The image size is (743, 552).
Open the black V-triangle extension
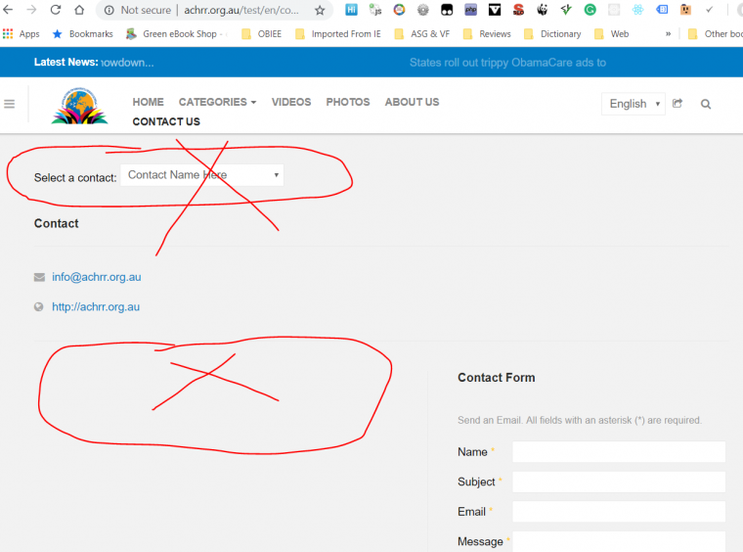click(x=495, y=10)
